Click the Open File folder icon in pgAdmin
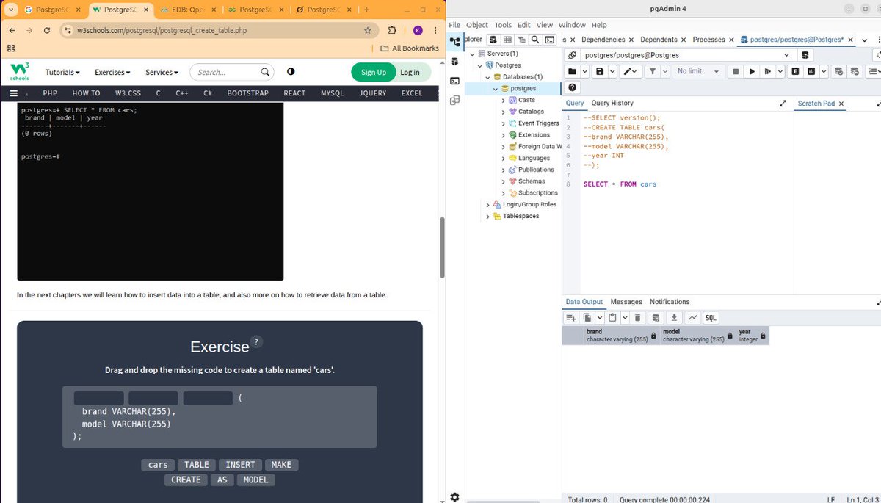 coord(573,71)
